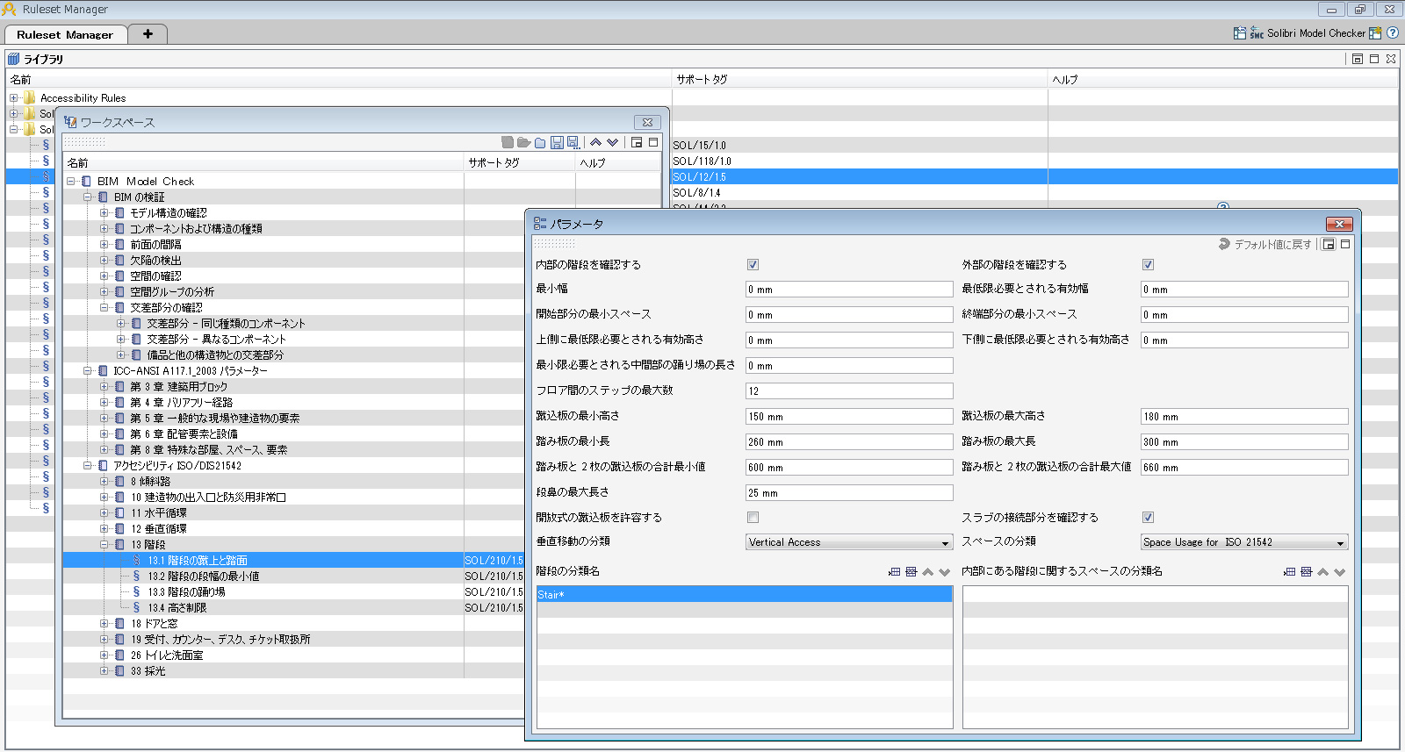
Task: Remove a row from 内部にある階段に関するスペースの分類名 table
Action: tap(1306, 572)
